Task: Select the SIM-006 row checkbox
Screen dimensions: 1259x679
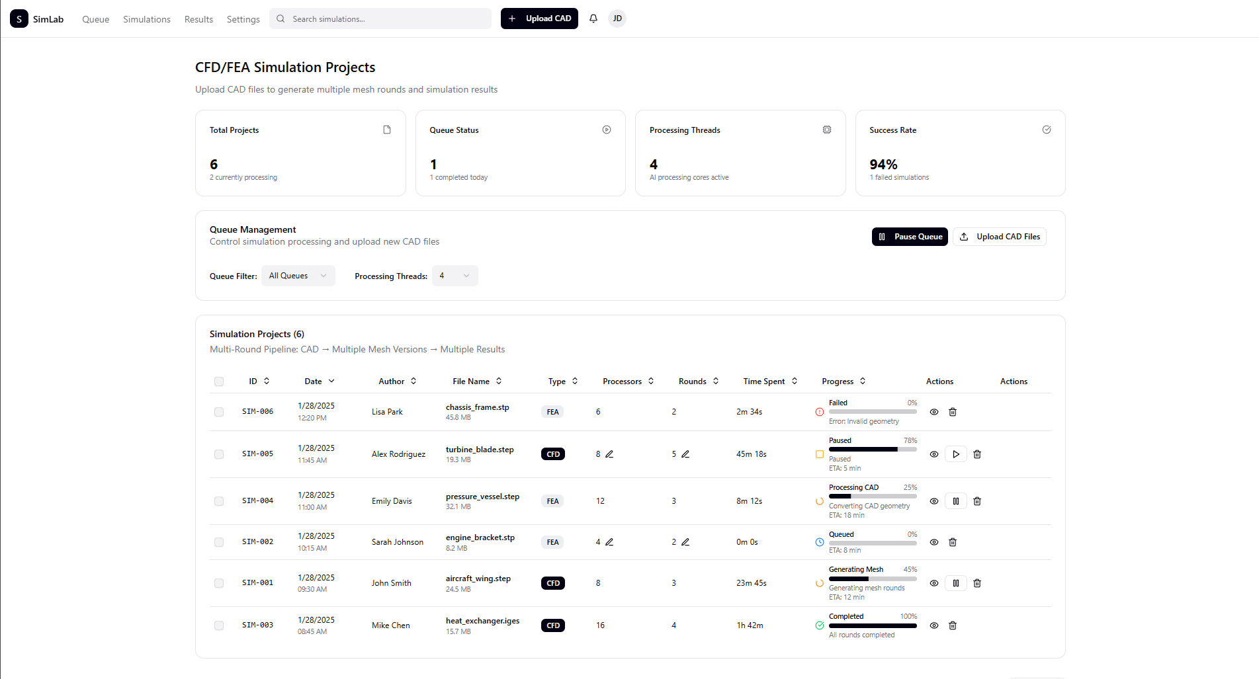Action: coord(219,412)
